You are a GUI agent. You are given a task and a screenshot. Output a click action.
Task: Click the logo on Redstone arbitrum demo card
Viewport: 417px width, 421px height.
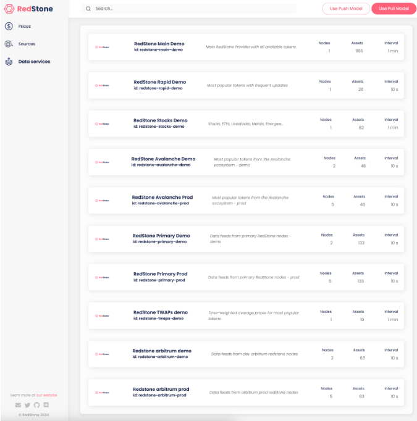pos(102,354)
